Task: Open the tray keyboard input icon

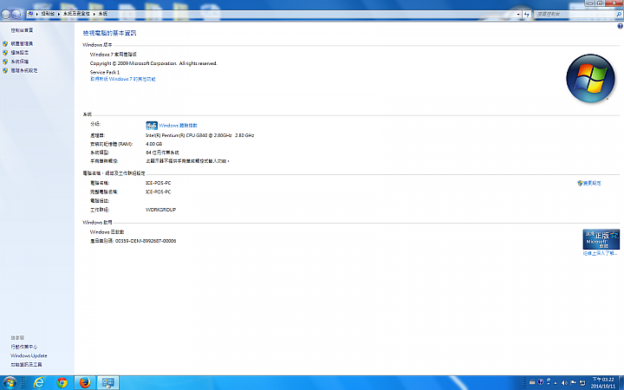Action: (532, 382)
